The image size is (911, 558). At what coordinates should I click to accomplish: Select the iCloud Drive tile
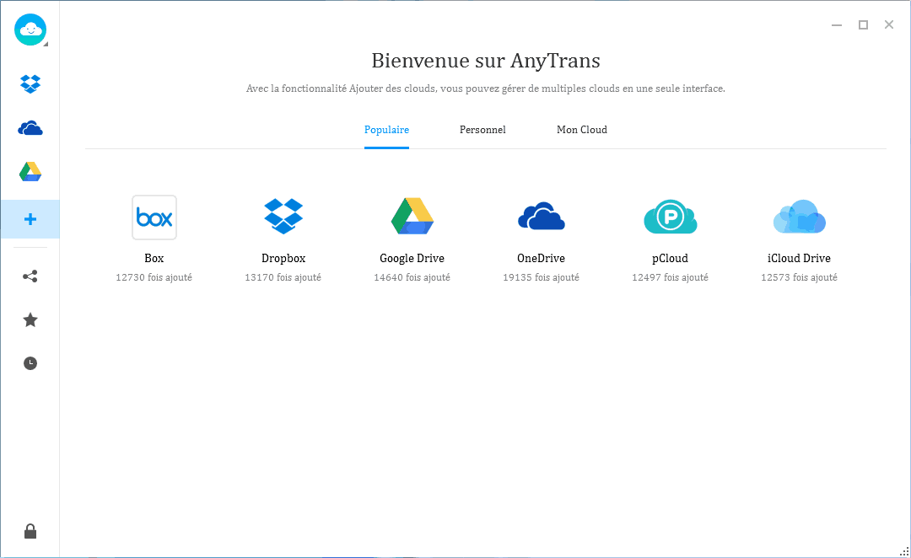(x=799, y=217)
